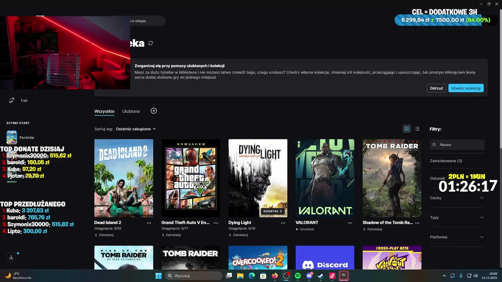Viewport: 502px width, 282px height.
Task: Switch to list view
Action: coord(417,129)
